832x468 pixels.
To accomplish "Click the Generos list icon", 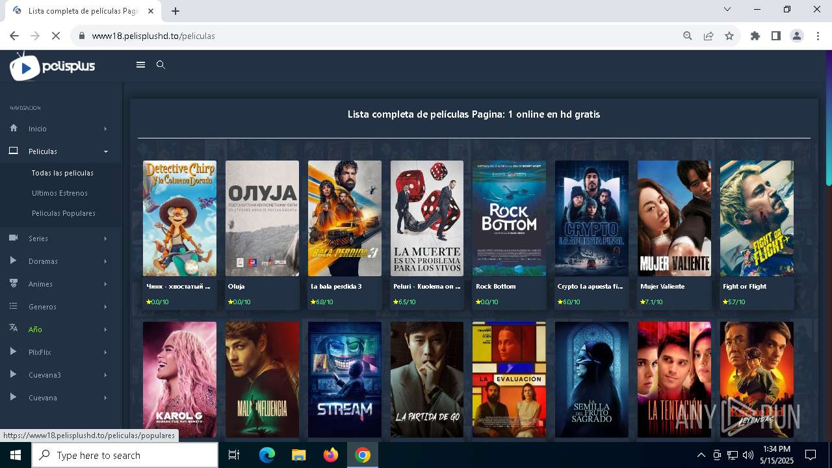I will pyautogui.click(x=14, y=306).
